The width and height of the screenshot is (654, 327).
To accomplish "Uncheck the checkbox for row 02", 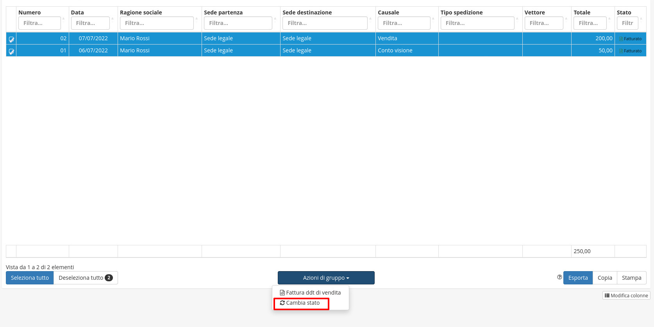I will click(x=11, y=39).
